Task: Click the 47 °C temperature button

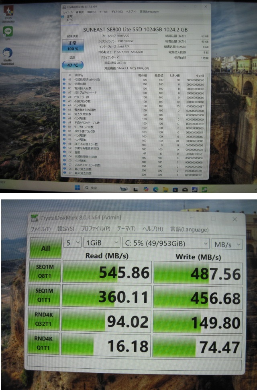Action: coord(73,65)
